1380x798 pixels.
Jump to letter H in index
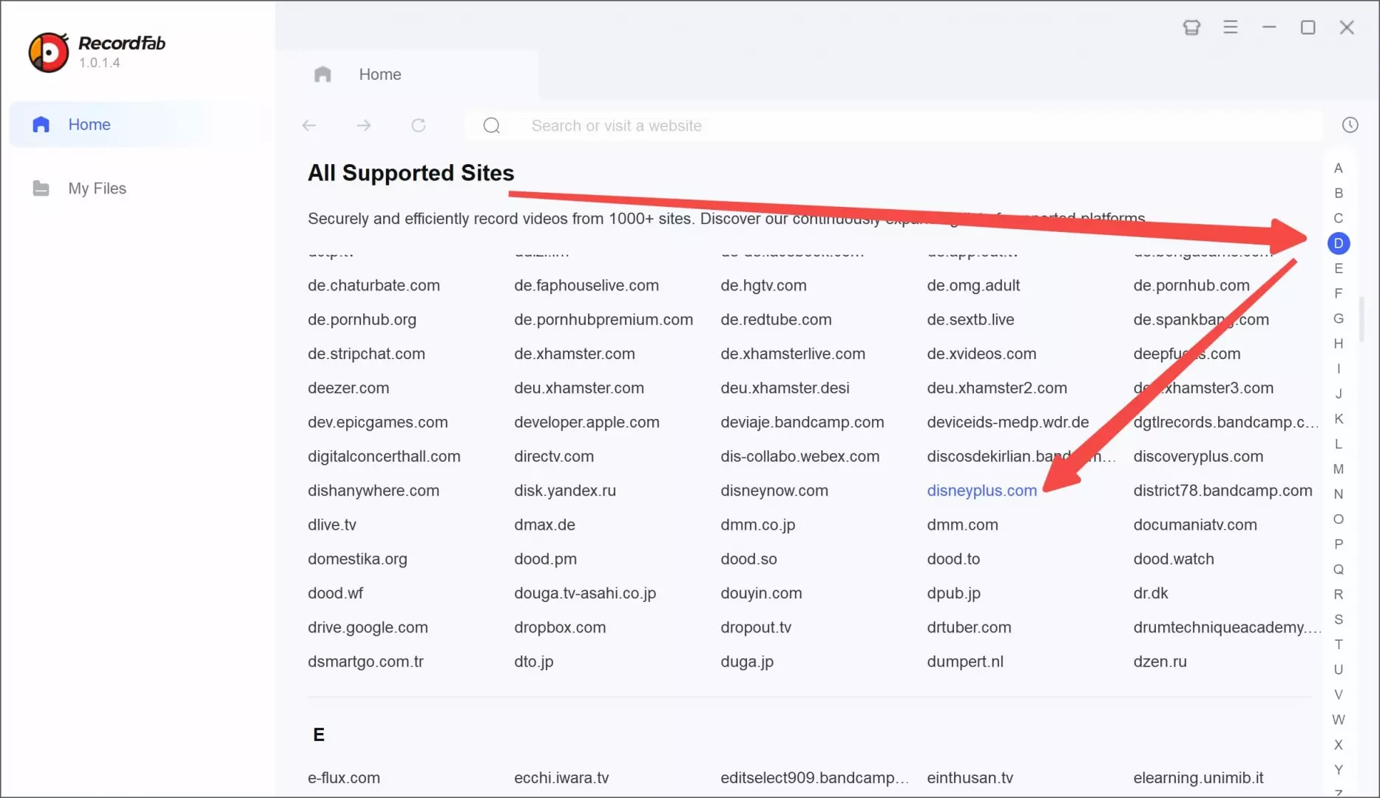coord(1338,344)
